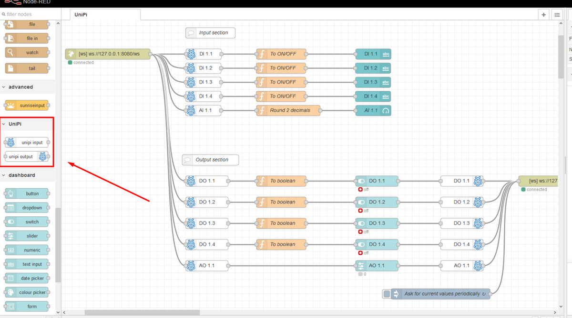Select the DO 1.3 switch node
The width and height of the screenshot is (572, 318).
377,223
